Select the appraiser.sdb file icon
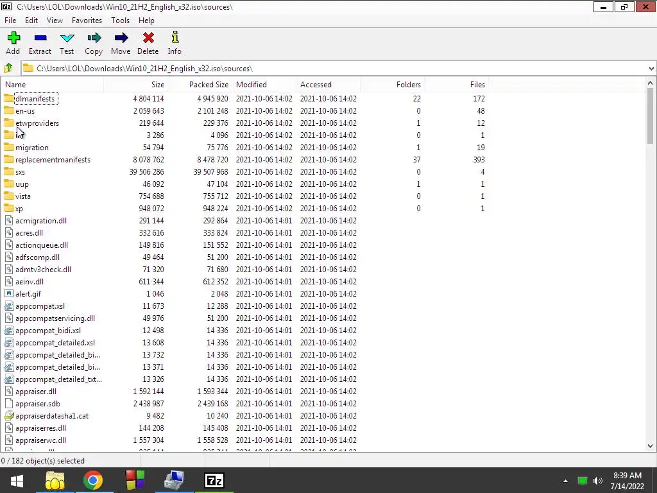 coord(9,403)
